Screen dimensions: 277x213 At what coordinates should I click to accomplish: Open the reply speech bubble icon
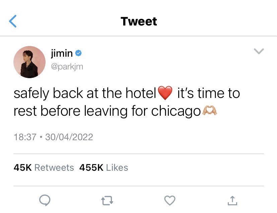45,200
